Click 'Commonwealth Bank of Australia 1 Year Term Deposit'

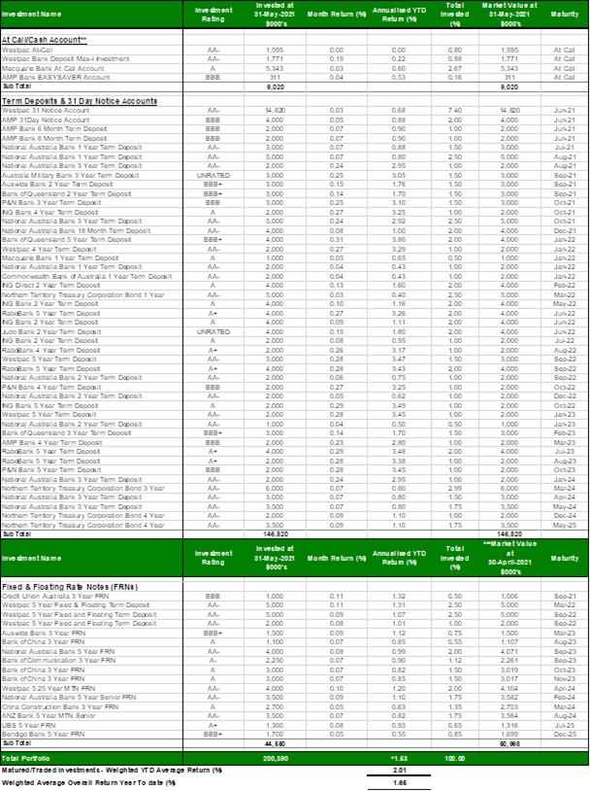coord(86,276)
